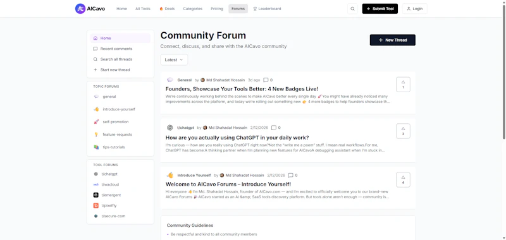Click the trophy icon beside Leaderboard

tap(255, 9)
